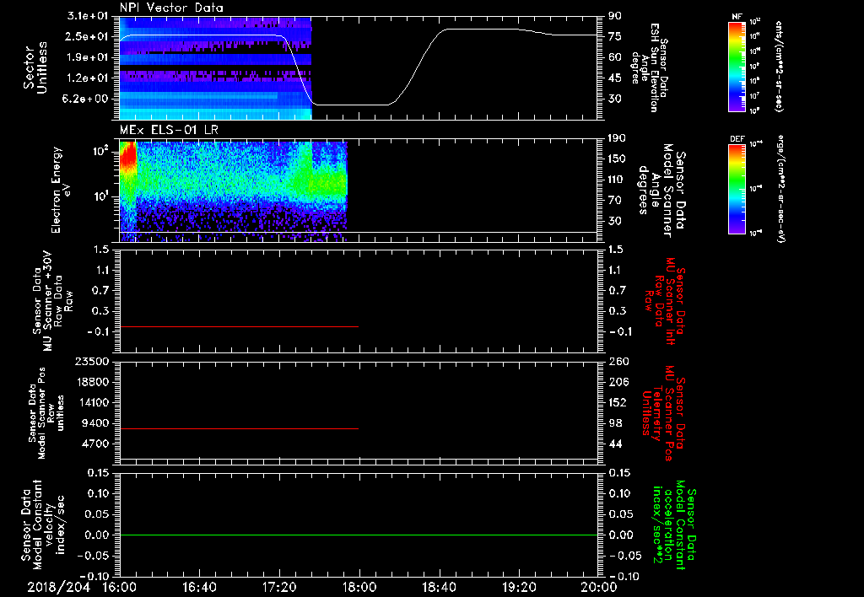
Task: Click the green "Model Constant acceleration" title
Action: coord(674,526)
